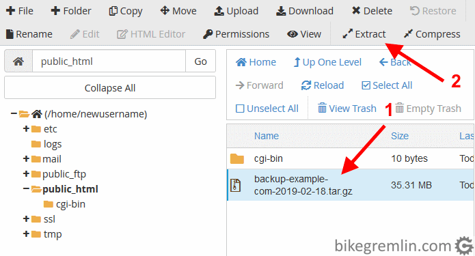This screenshot has height=256, width=475.
Task: Sort by the Size column header
Action: click(x=400, y=136)
